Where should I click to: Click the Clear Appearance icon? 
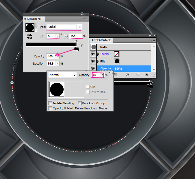click(127, 75)
